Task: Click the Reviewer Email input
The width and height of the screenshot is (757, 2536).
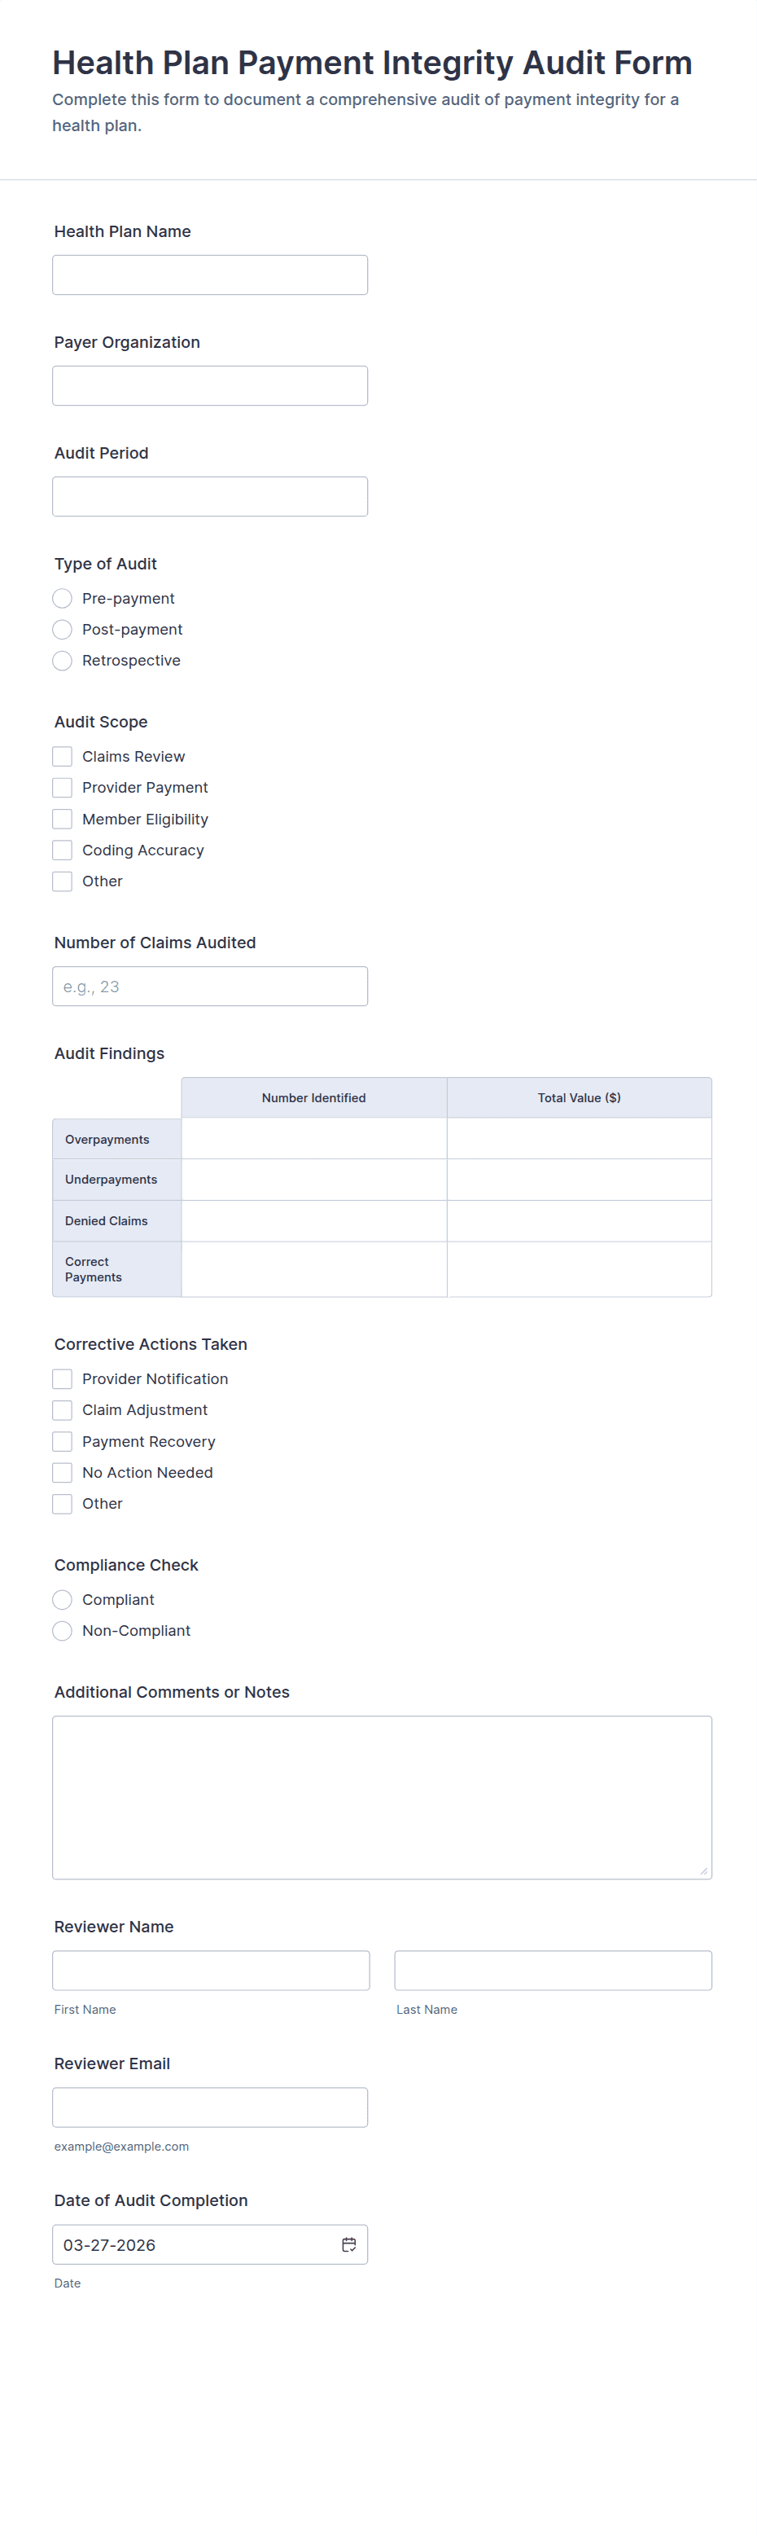Action: click(x=210, y=2107)
